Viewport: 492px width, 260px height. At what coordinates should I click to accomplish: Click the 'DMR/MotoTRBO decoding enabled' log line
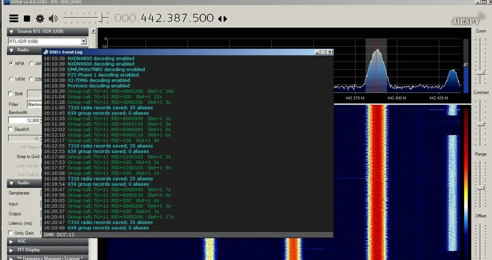pyautogui.click(x=106, y=69)
